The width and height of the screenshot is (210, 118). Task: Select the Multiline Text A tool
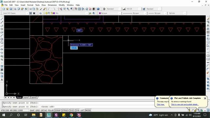[2, 80]
